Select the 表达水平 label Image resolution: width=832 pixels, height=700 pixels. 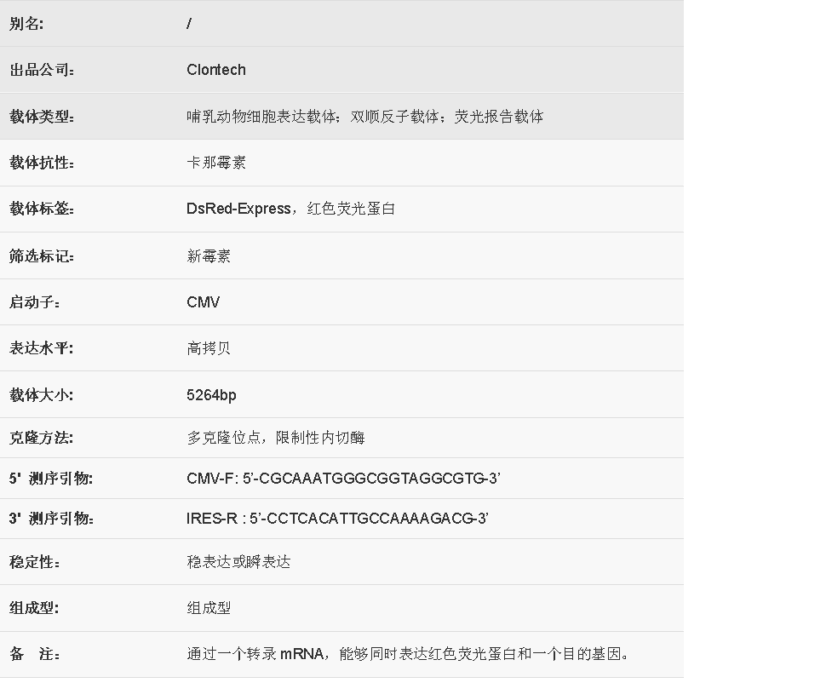pos(42,348)
